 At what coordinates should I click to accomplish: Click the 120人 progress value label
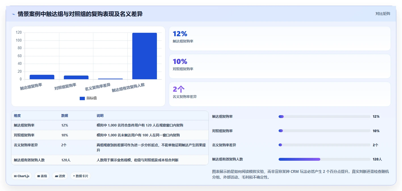pos(377,159)
